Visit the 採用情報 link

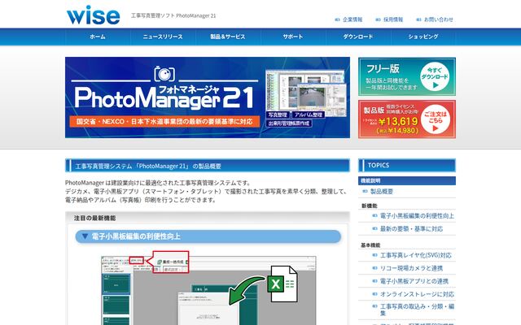point(393,19)
